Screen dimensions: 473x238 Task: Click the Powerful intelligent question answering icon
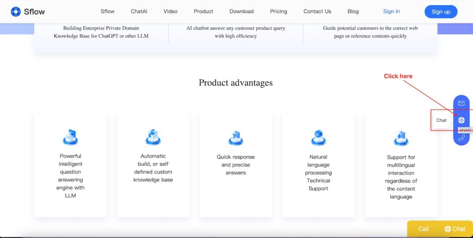click(x=70, y=137)
